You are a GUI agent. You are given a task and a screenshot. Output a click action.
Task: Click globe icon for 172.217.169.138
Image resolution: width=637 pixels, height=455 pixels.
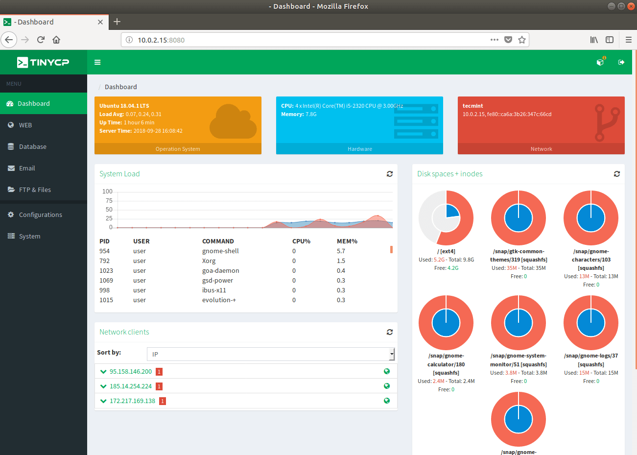pyautogui.click(x=387, y=401)
